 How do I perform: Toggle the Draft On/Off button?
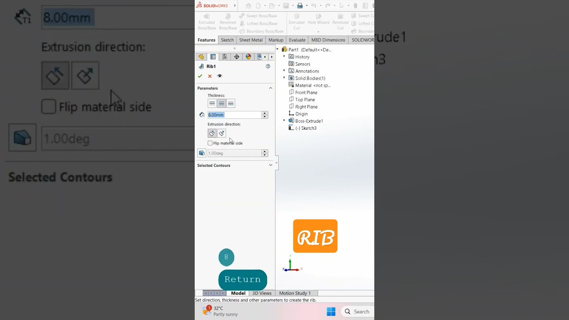point(202,153)
